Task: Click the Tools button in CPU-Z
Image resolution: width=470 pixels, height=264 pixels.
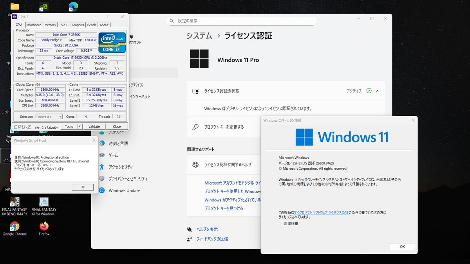Action: (69, 126)
